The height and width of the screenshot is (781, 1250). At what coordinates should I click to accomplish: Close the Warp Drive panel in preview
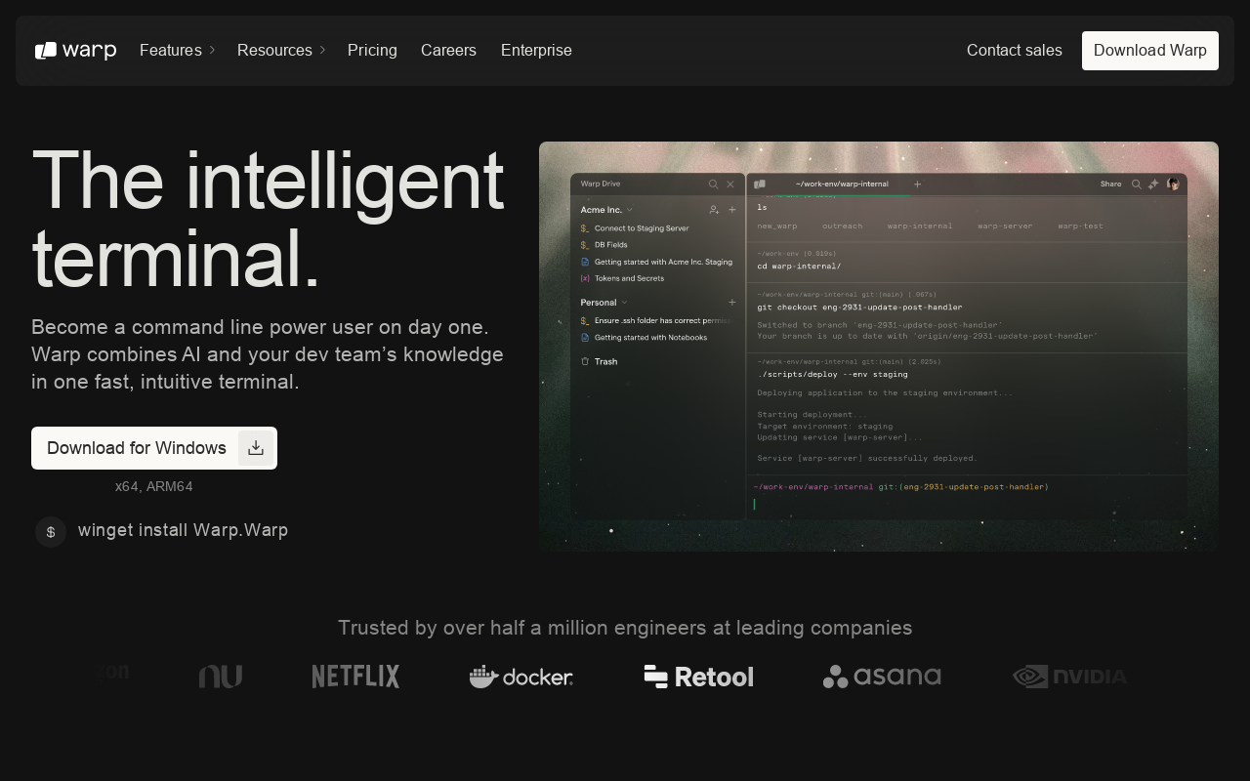coord(729,184)
